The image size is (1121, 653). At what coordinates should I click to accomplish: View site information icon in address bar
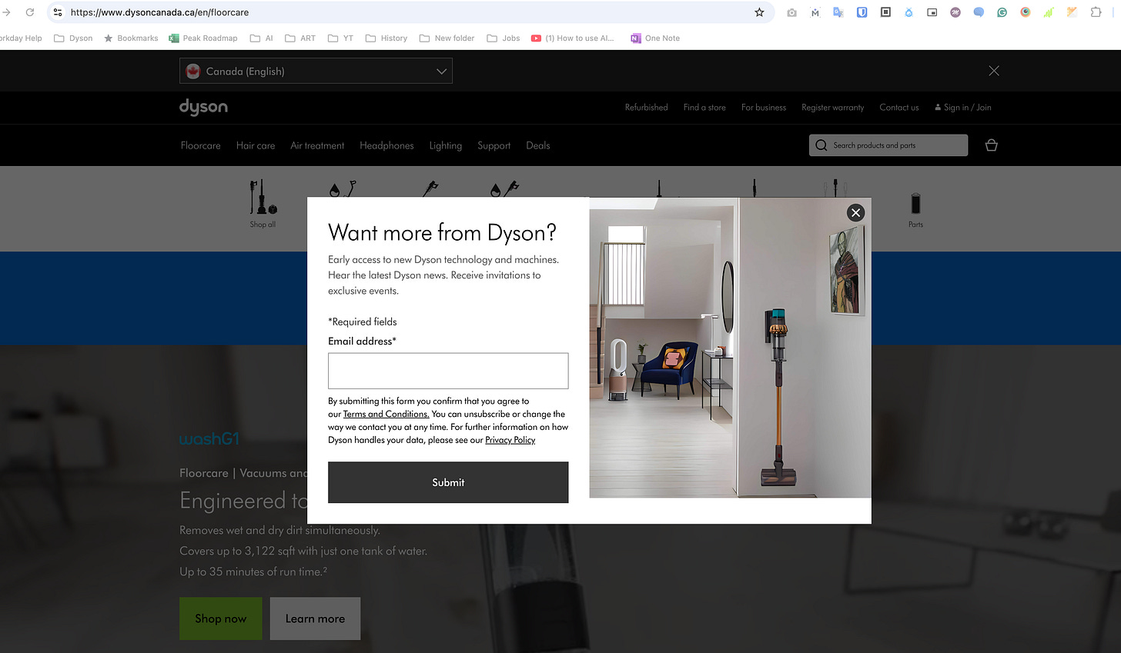point(58,12)
